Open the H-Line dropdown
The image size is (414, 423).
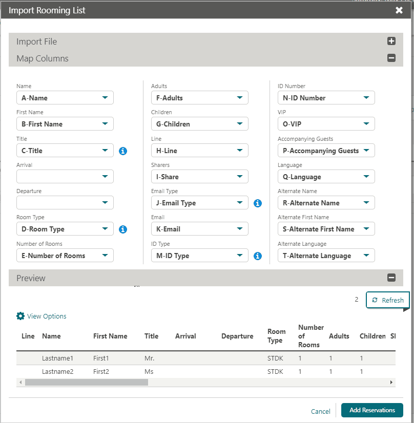(199, 150)
